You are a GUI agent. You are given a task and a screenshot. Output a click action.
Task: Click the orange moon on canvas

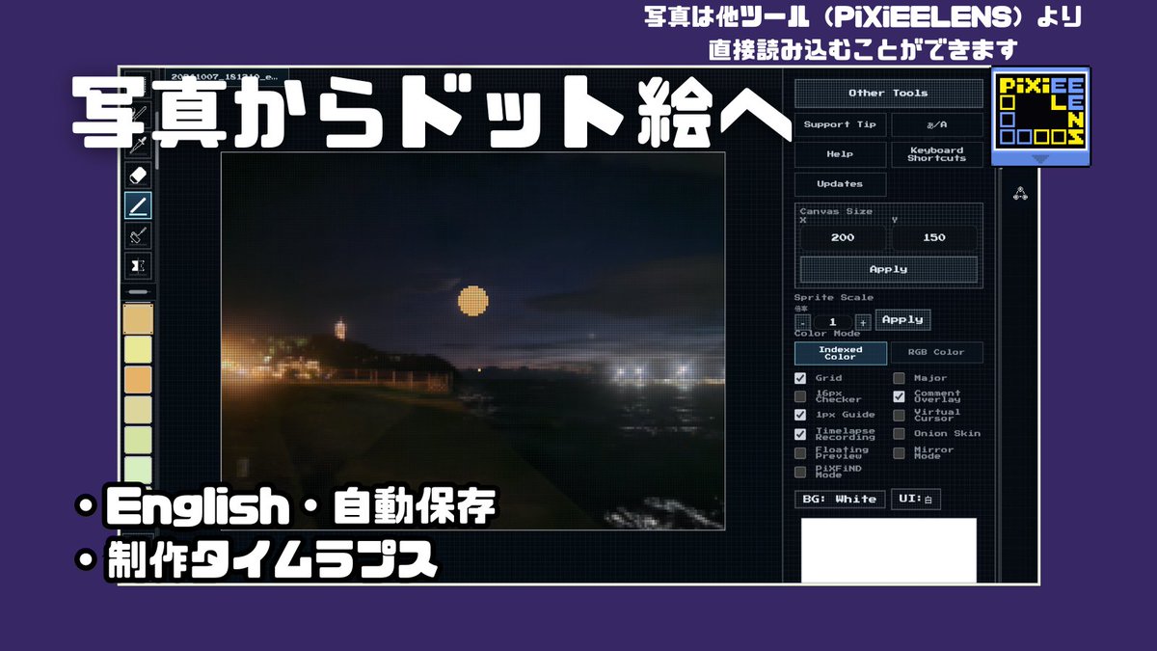(472, 301)
